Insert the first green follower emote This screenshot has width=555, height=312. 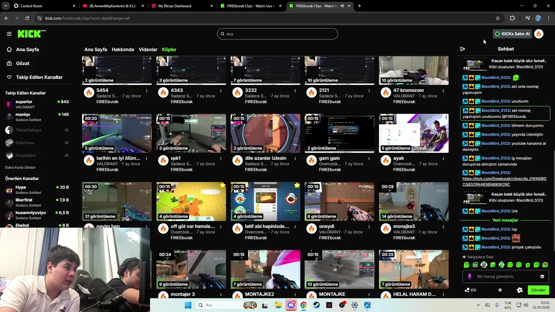(x=467, y=265)
